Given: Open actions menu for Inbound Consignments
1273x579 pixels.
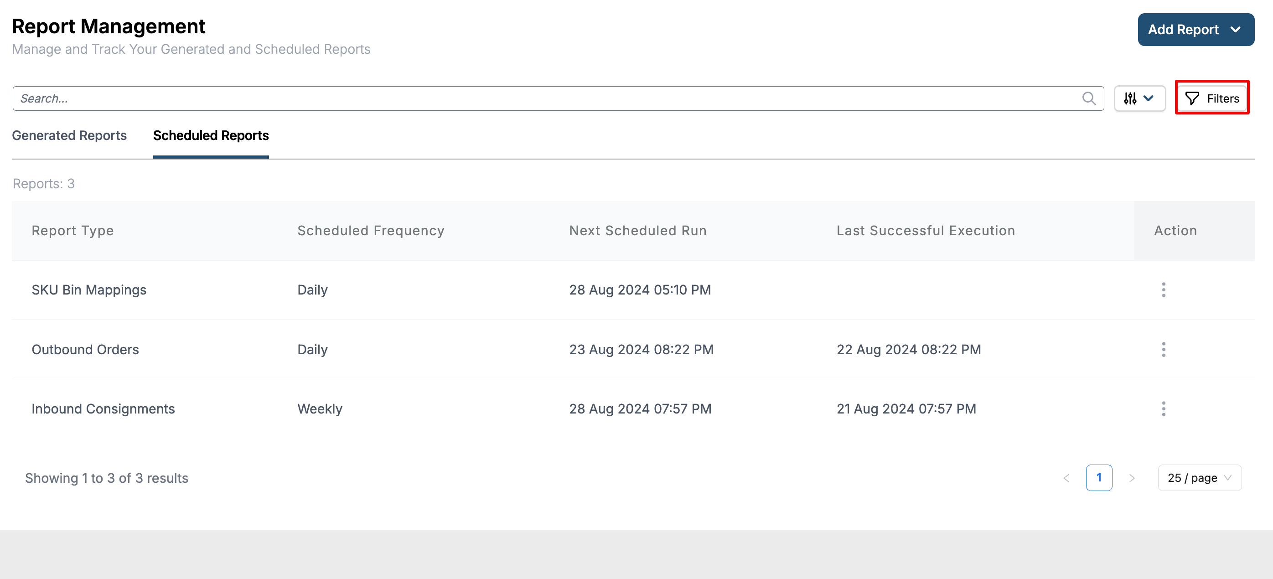Looking at the screenshot, I should coord(1163,408).
